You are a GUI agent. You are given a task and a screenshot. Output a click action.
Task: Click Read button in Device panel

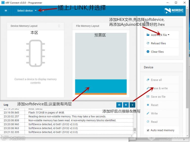tap(161, 122)
